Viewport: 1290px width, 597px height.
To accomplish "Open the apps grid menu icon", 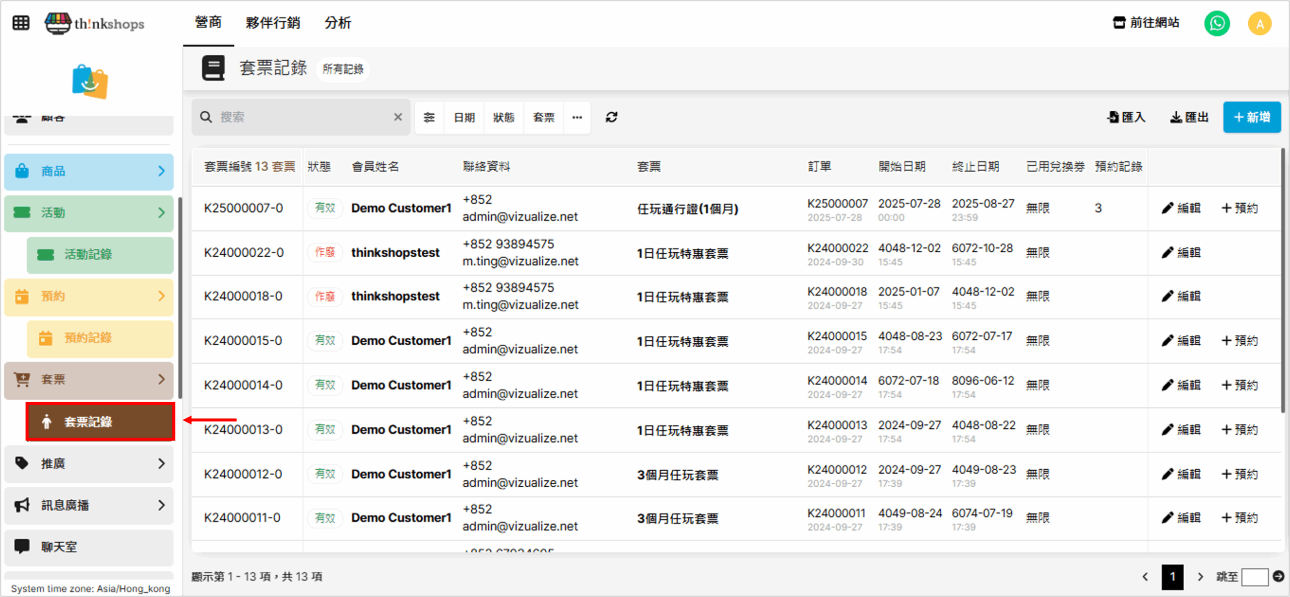I will pos(21,23).
